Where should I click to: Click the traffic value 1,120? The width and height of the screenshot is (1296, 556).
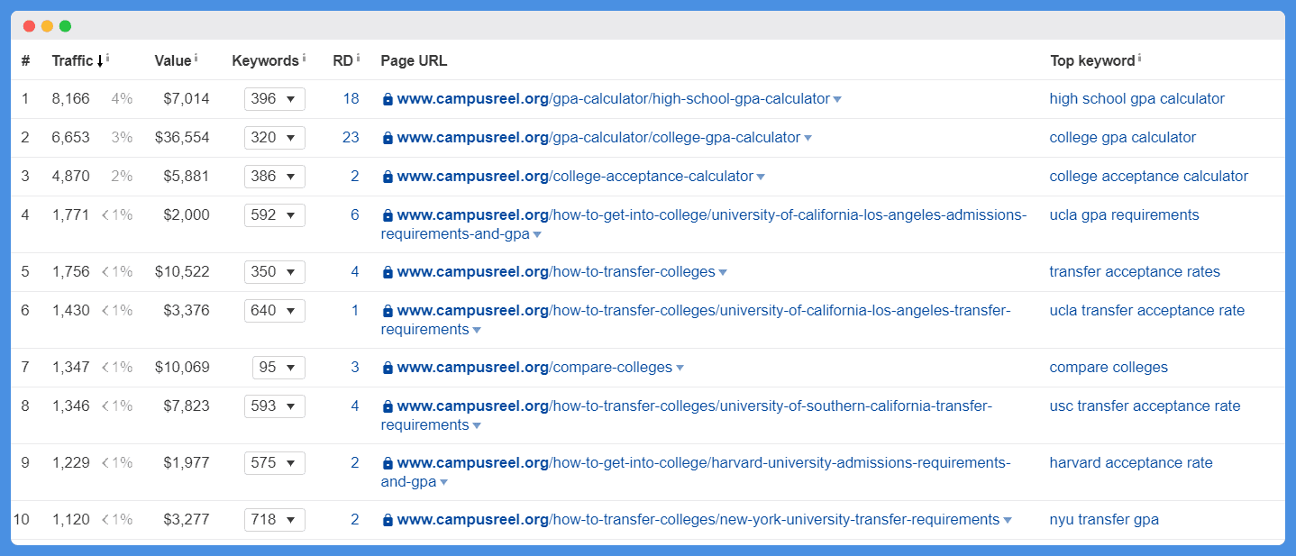pos(71,520)
